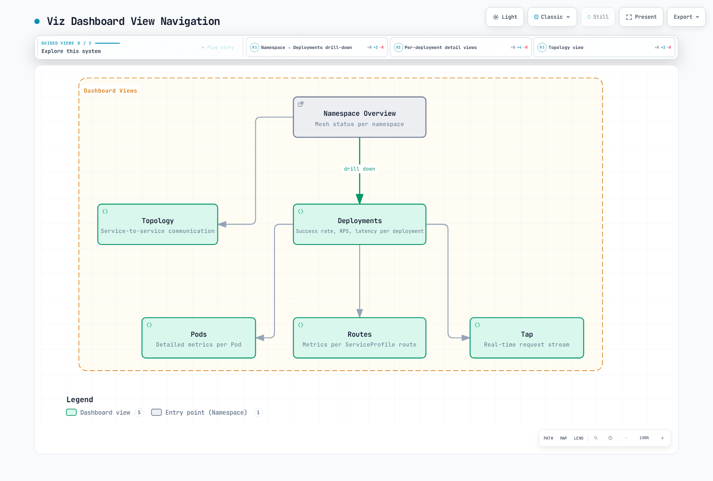Zoom out with the minus icon
The height and width of the screenshot is (481, 713).
(626, 438)
